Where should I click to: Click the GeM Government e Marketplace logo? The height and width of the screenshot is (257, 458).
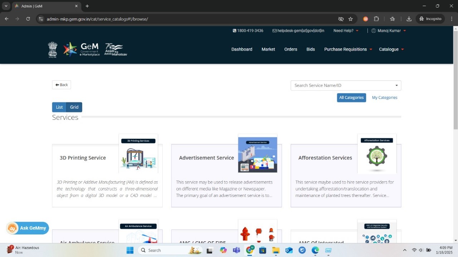click(x=82, y=49)
